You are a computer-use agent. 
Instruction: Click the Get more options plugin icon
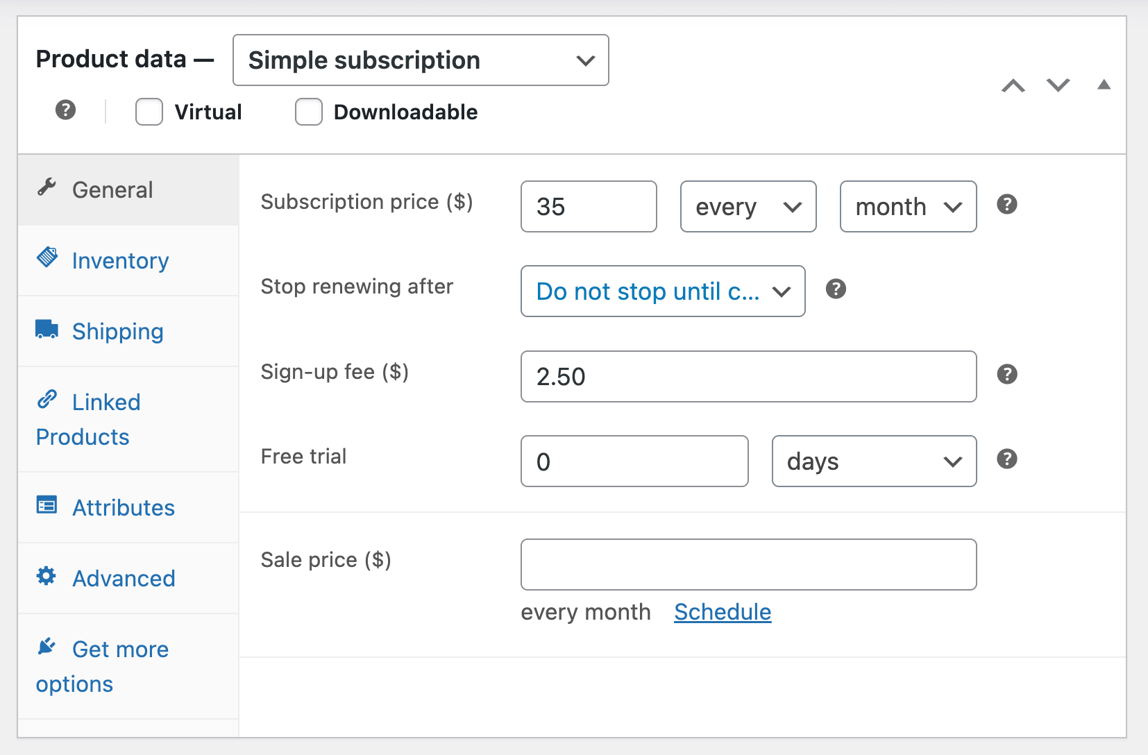pos(47,646)
